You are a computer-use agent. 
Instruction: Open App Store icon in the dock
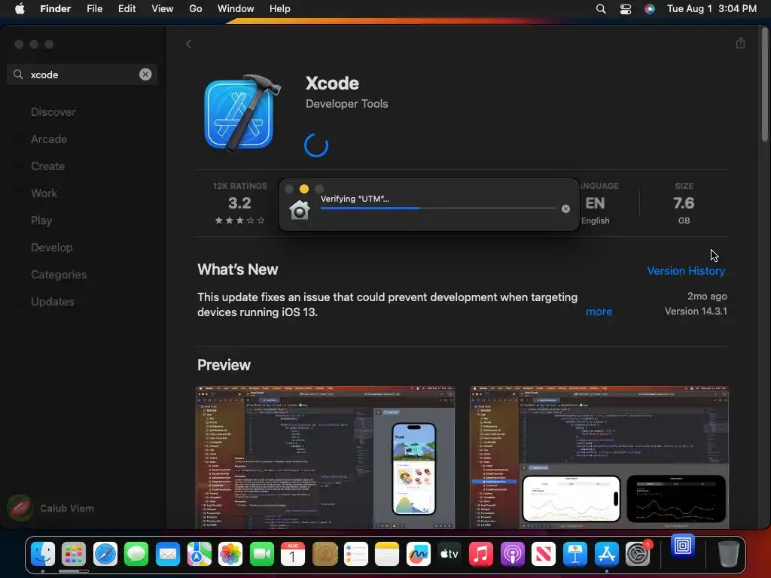click(606, 555)
